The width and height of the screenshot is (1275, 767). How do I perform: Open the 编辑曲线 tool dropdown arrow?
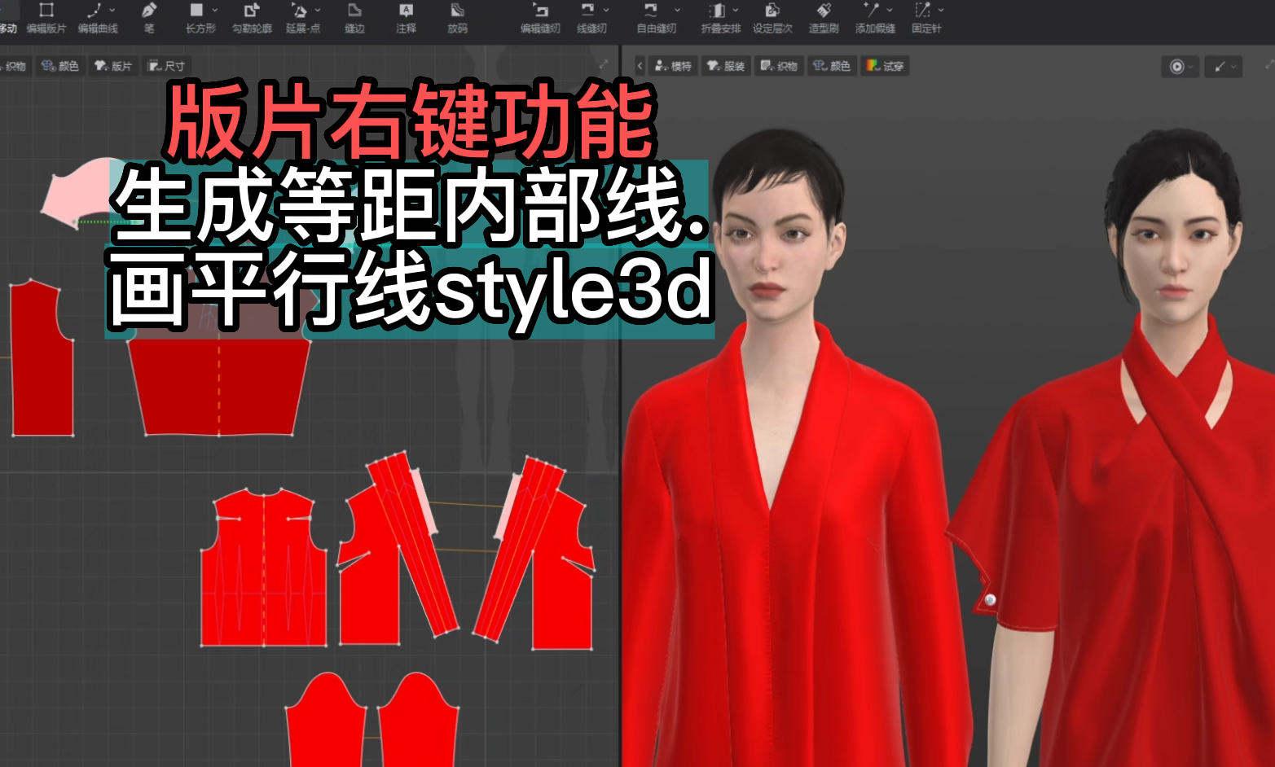[112, 10]
